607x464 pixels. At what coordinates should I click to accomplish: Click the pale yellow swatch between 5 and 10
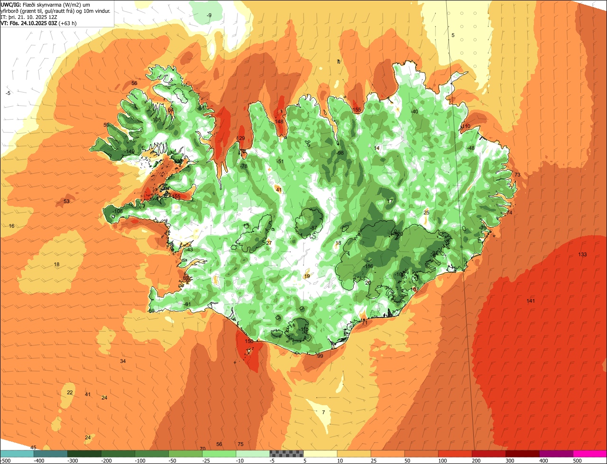320,454
